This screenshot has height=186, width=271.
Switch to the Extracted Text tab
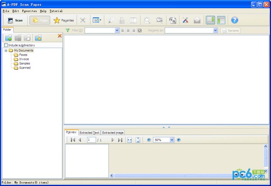point(90,133)
